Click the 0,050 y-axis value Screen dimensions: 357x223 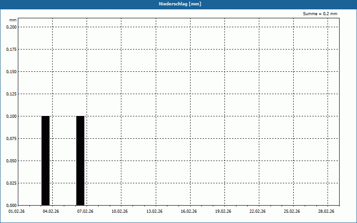(x=11, y=161)
